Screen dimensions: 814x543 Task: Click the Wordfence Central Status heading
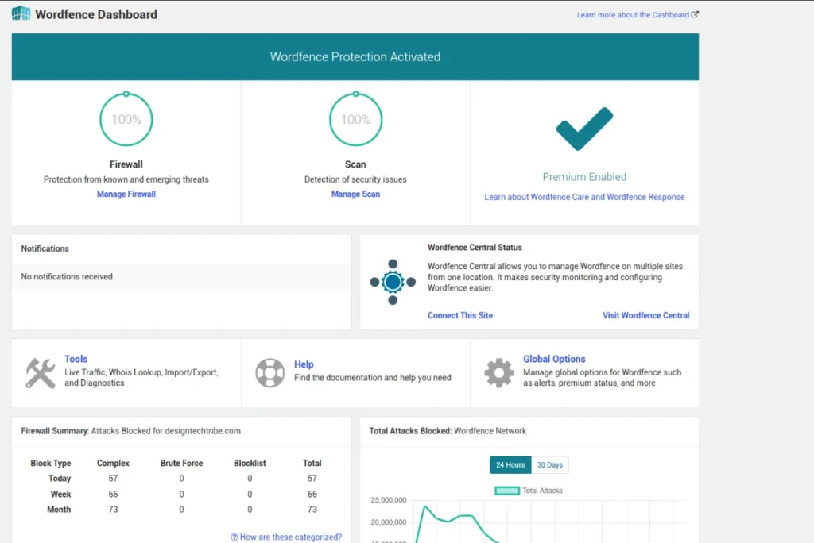475,248
